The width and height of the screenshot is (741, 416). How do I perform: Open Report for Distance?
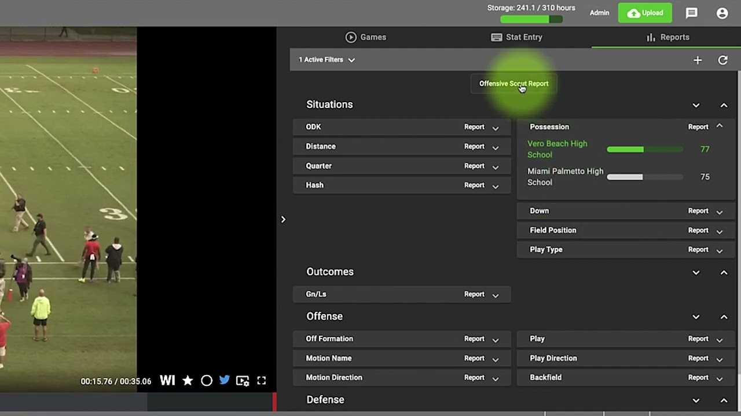click(x=474, y=147)
